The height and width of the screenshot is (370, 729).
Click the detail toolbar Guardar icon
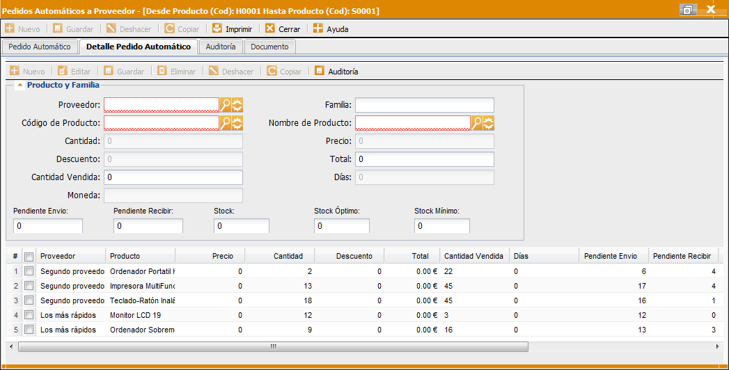109,70
